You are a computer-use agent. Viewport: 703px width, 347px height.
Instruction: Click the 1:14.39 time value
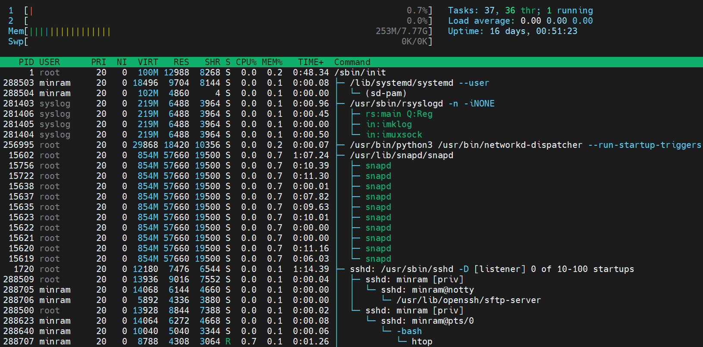[311, 269]
